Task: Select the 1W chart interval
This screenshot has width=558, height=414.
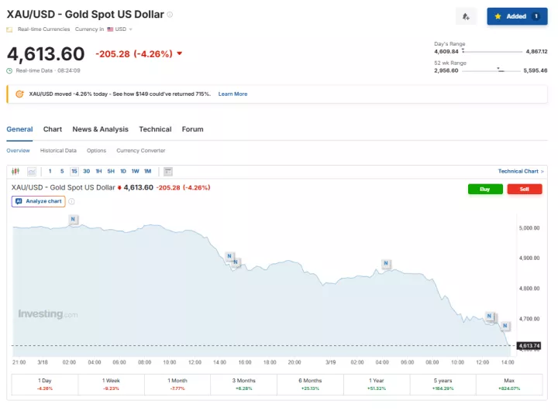Action: click(x=135, y=171)
